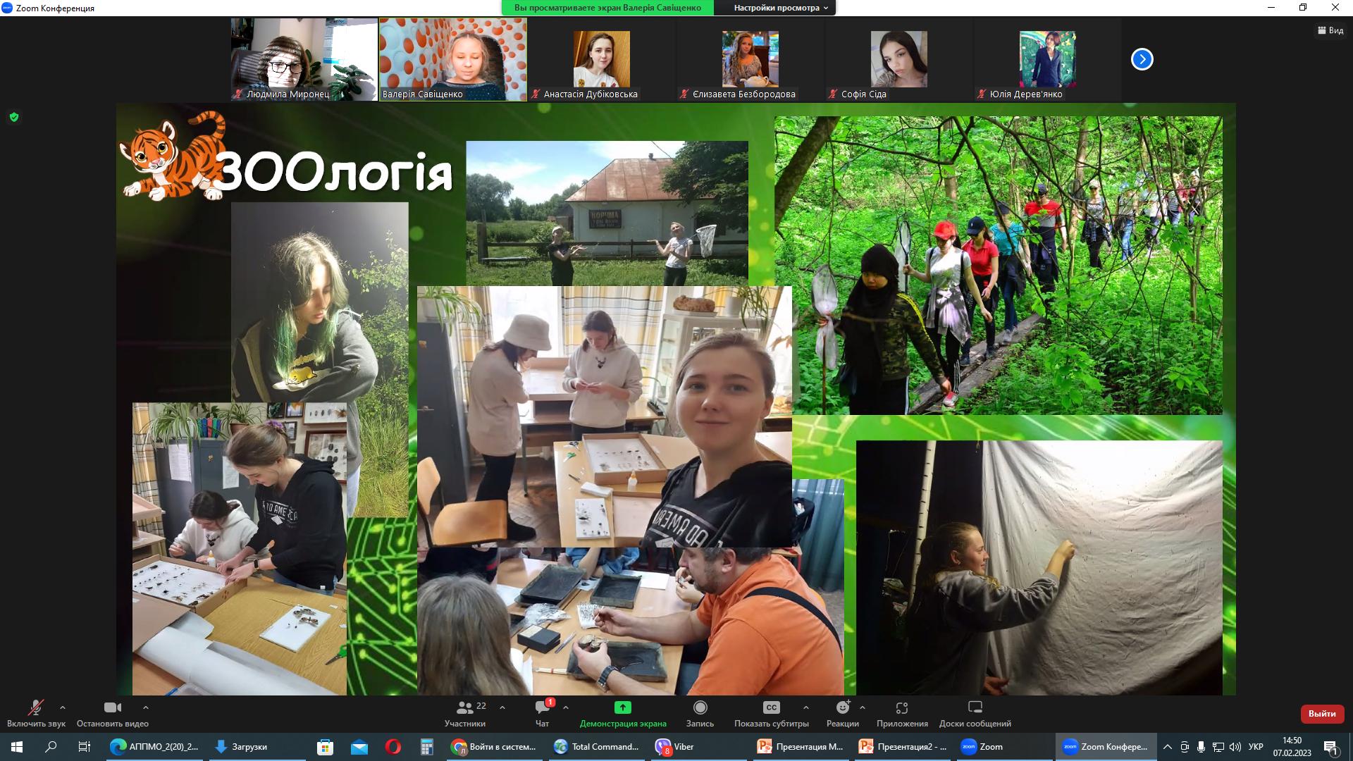
Task: Toggle camera with Остановить видео
Action: [x=112, y=707]
